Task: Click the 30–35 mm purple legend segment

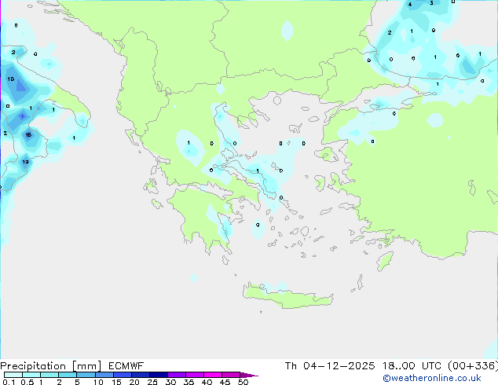Action: [177, 375]
